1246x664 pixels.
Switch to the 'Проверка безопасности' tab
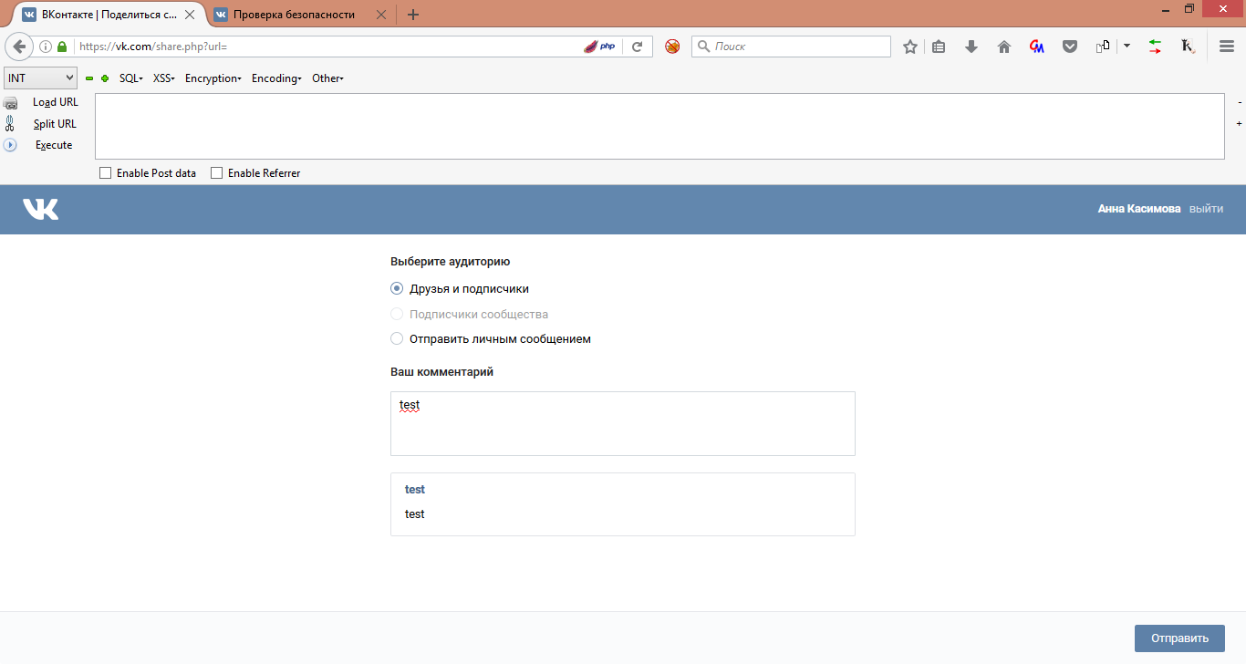pos(294,15)
